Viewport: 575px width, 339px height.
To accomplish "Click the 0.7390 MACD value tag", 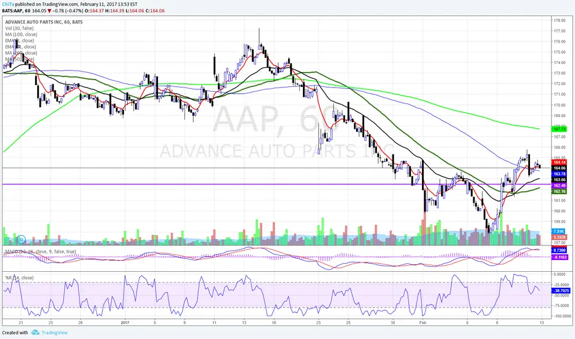I will (x=560, y=250).
